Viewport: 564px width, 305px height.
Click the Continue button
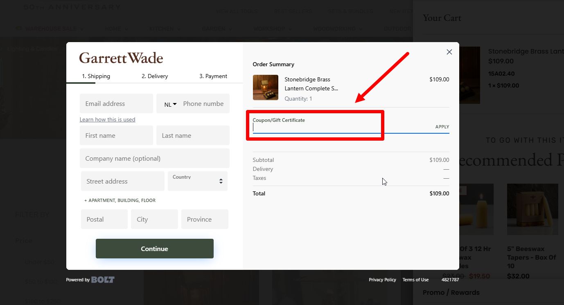154,249
